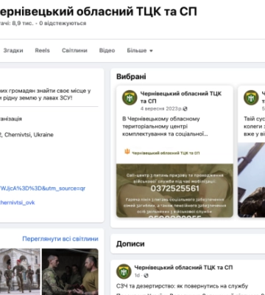Open the Згадки tab

[x=13, y=50]
